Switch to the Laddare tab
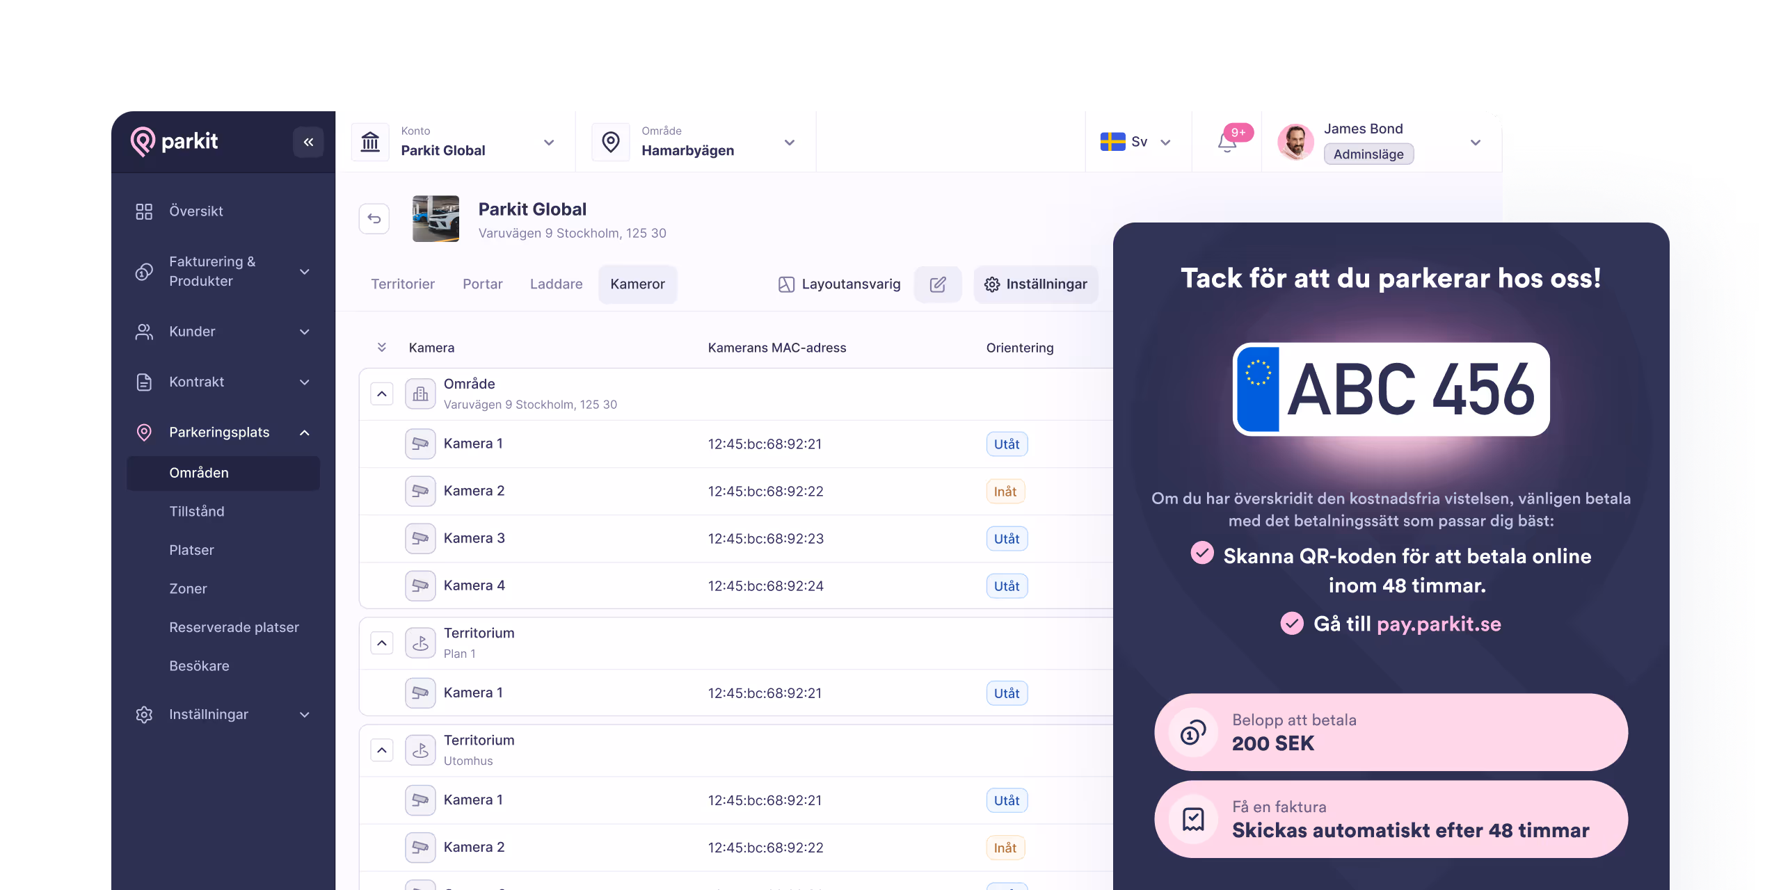1781x890 pixels. point(556,284)
